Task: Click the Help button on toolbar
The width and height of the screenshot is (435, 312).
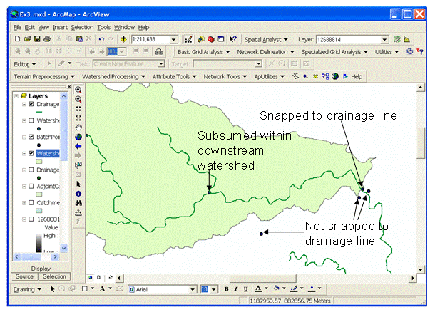Action: tap(352, 76)
